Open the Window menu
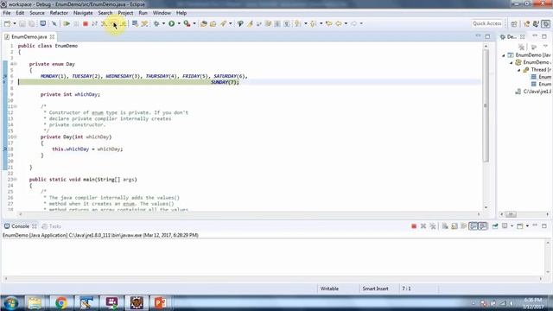Screen dimensions: 553x311 (162, 13)
